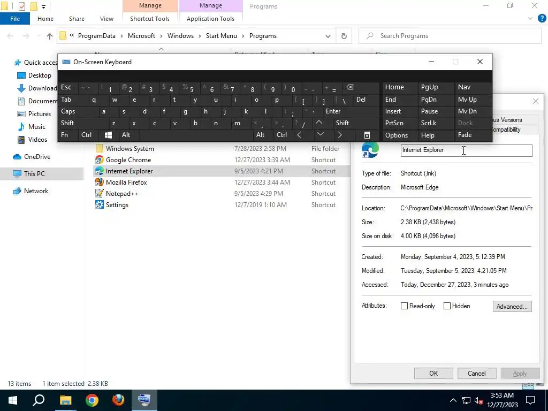Toggle ScrLk key on On-Screen Keyboard
This screenshot has height=411, width=548.
pos(429,123)
